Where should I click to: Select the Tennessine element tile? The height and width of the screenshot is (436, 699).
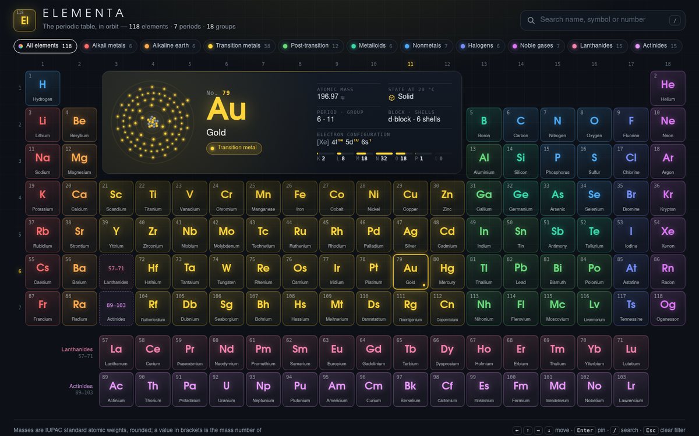(x=631, y=308)
